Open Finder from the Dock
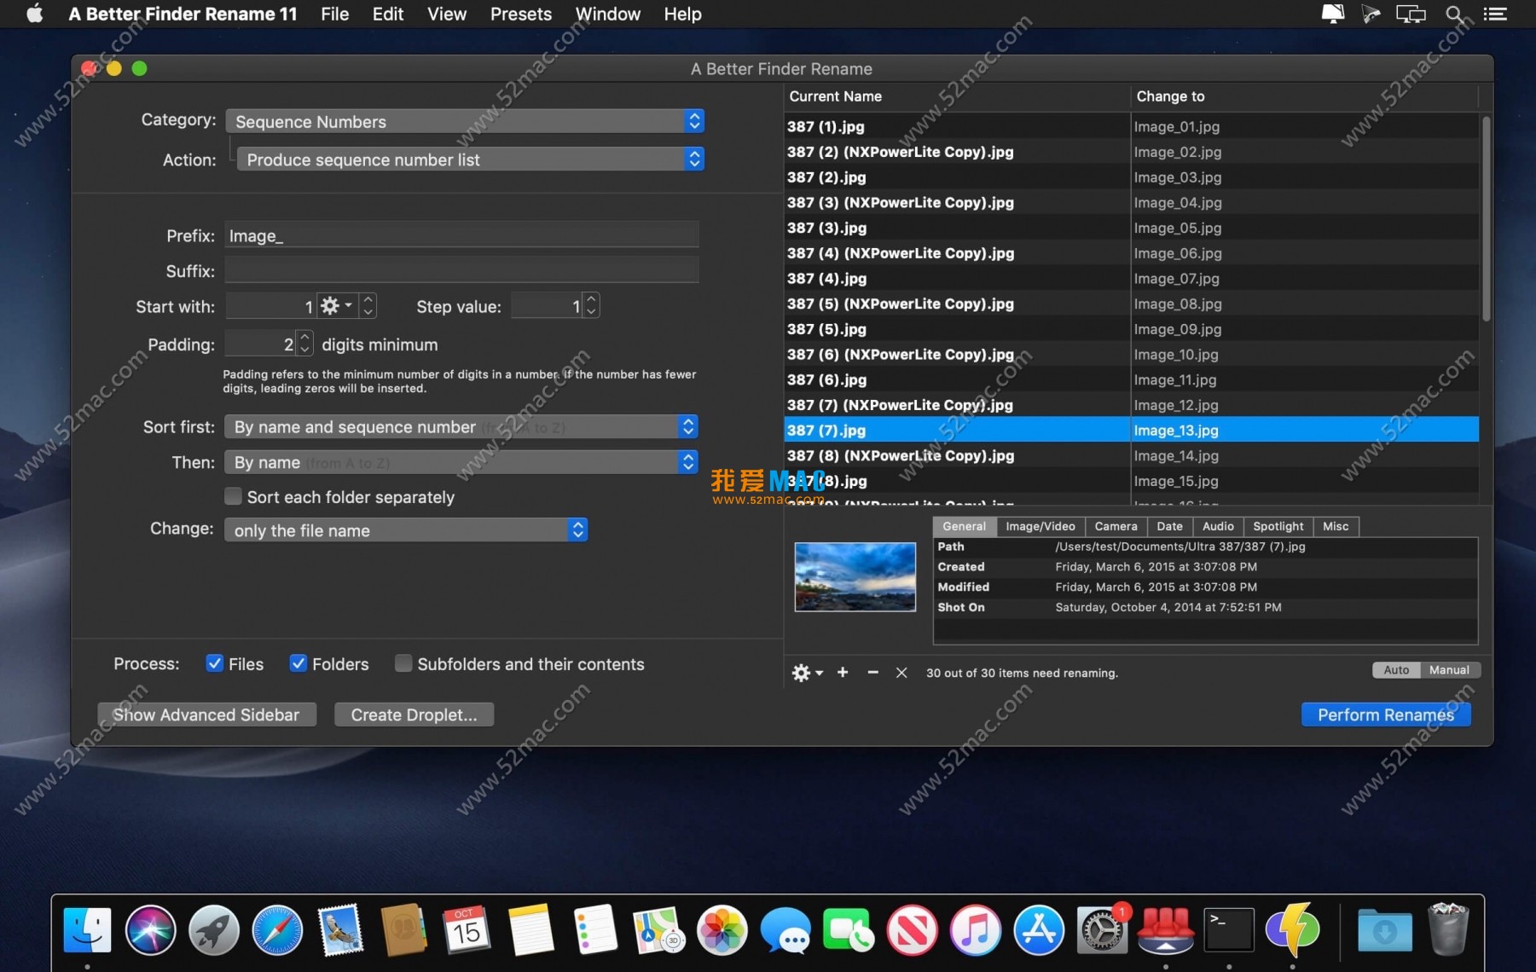Screen dimensions: 1536x972 click(88, 929)
